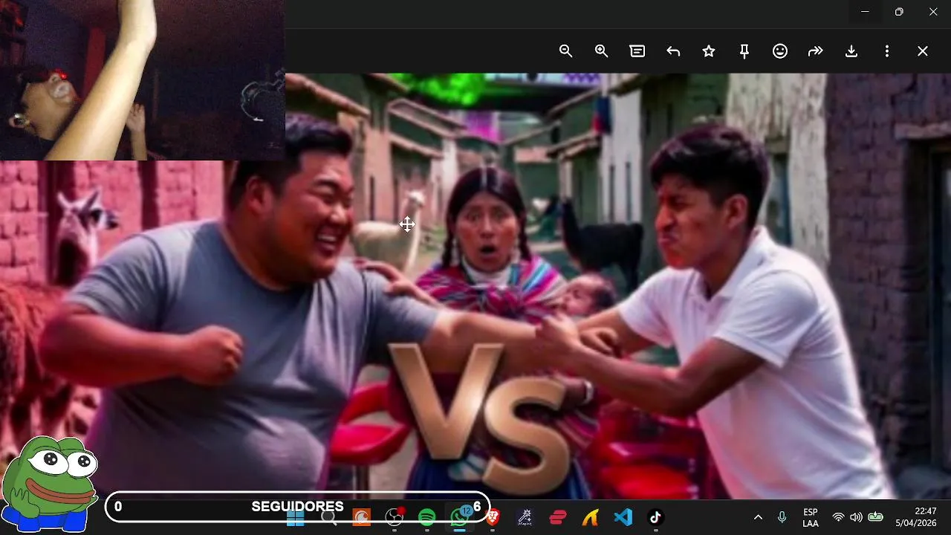Open the yellow swoosh taskbar app
Image resolution: width=951 pixels, height=535 pixels.
(x=591, y=518)
